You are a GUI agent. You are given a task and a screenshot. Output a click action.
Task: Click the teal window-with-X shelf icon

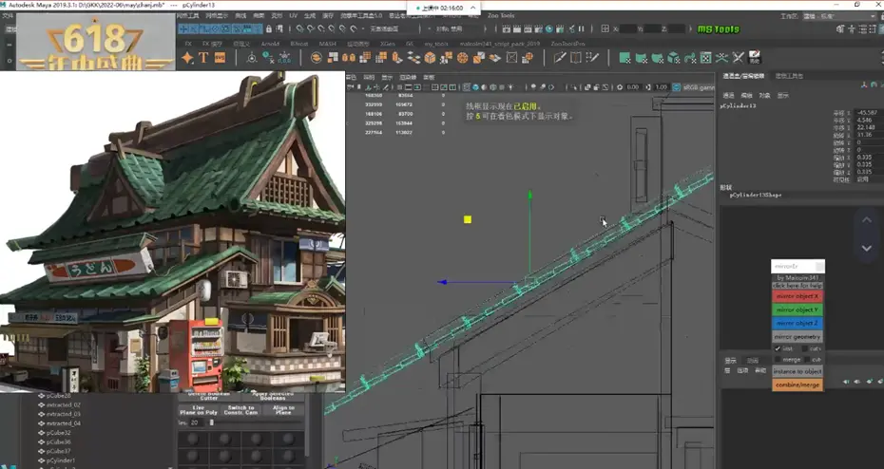(705, 57)
